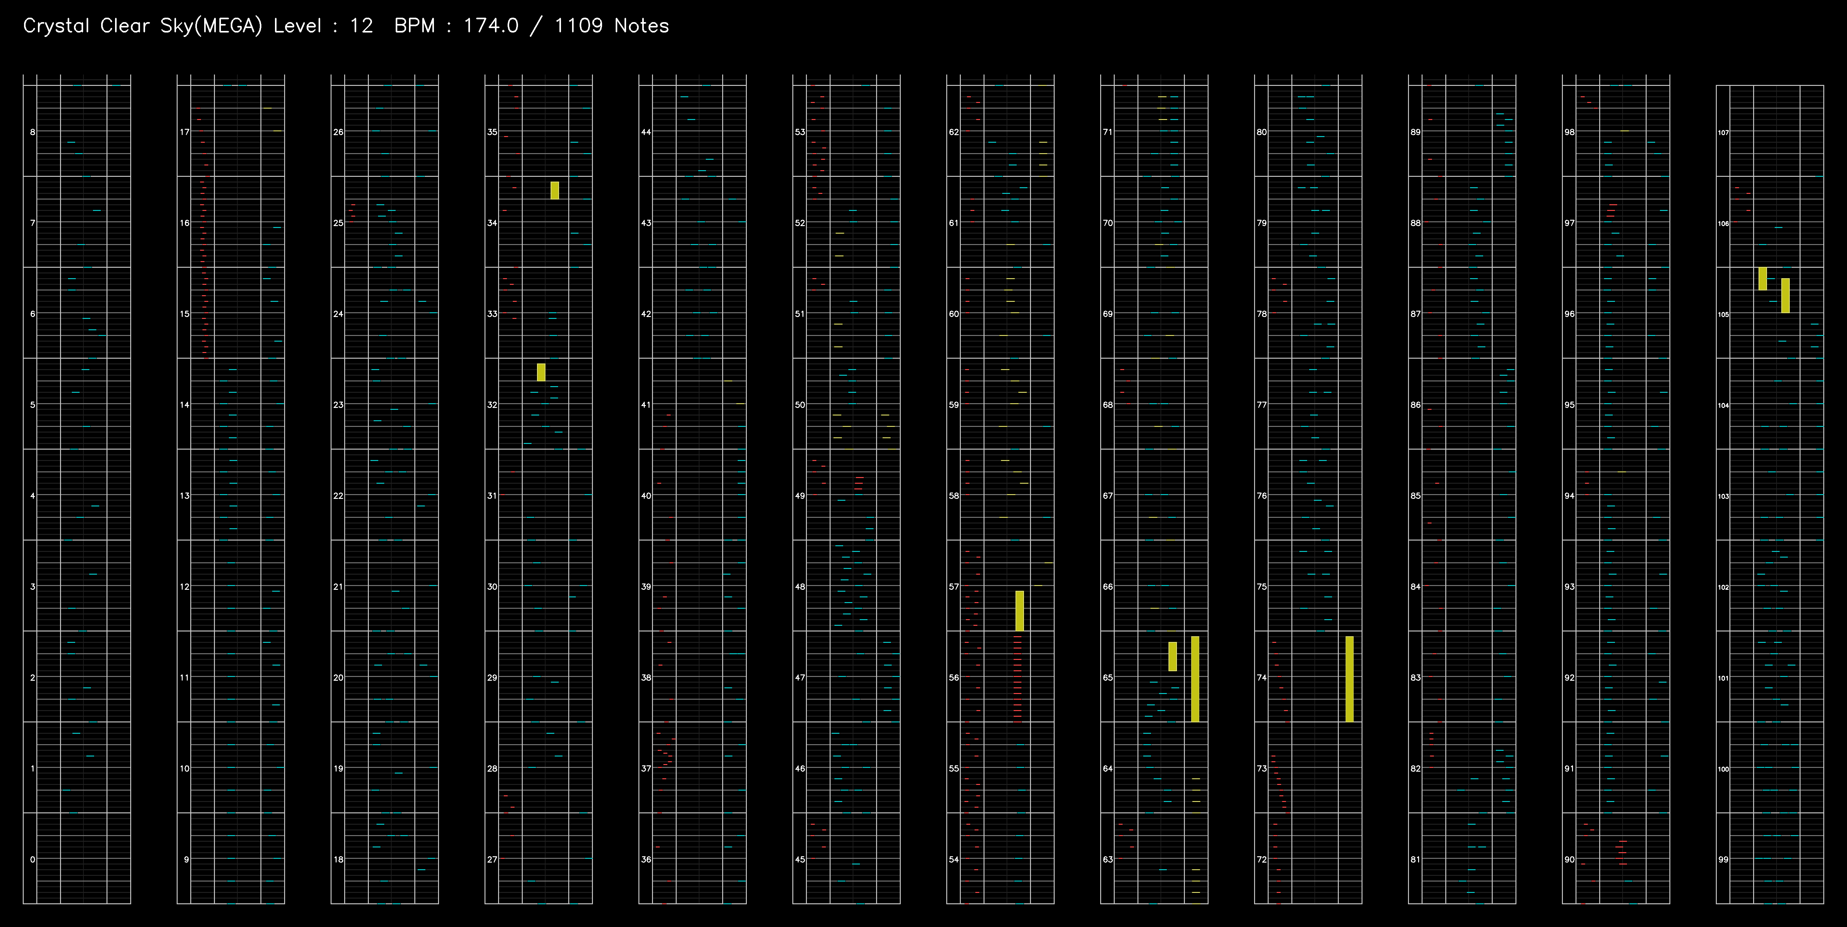
Task: Click the "BPM : 174.0" text
Action: tap(456, 26)
